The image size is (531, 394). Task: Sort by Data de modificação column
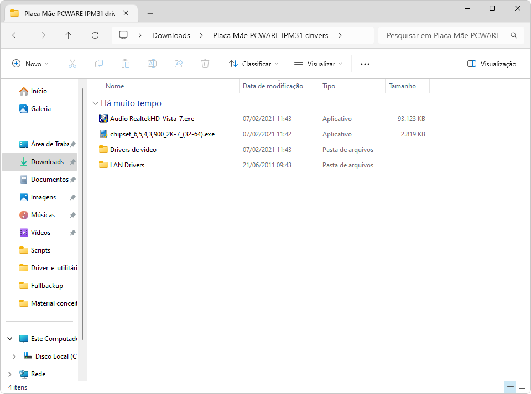tap(279, 86)
